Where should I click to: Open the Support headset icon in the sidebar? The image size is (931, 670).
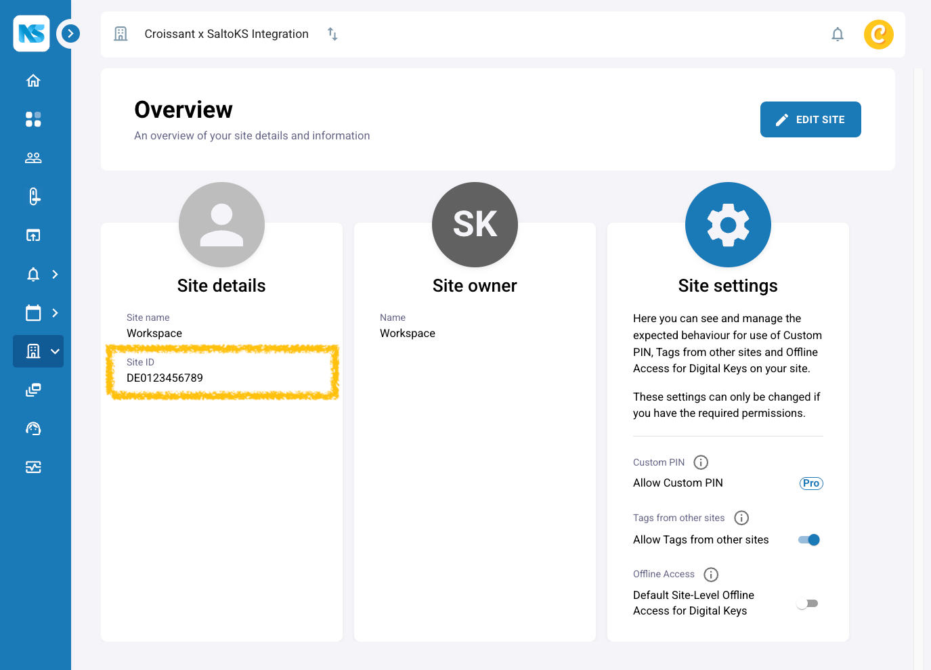[33, 428]
